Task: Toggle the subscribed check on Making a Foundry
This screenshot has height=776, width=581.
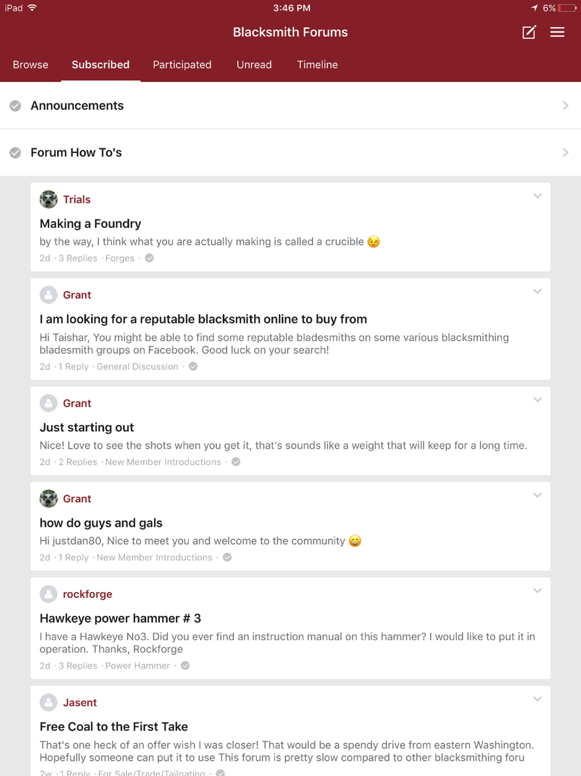Action: pyautogui.click(x=149, y=258)
